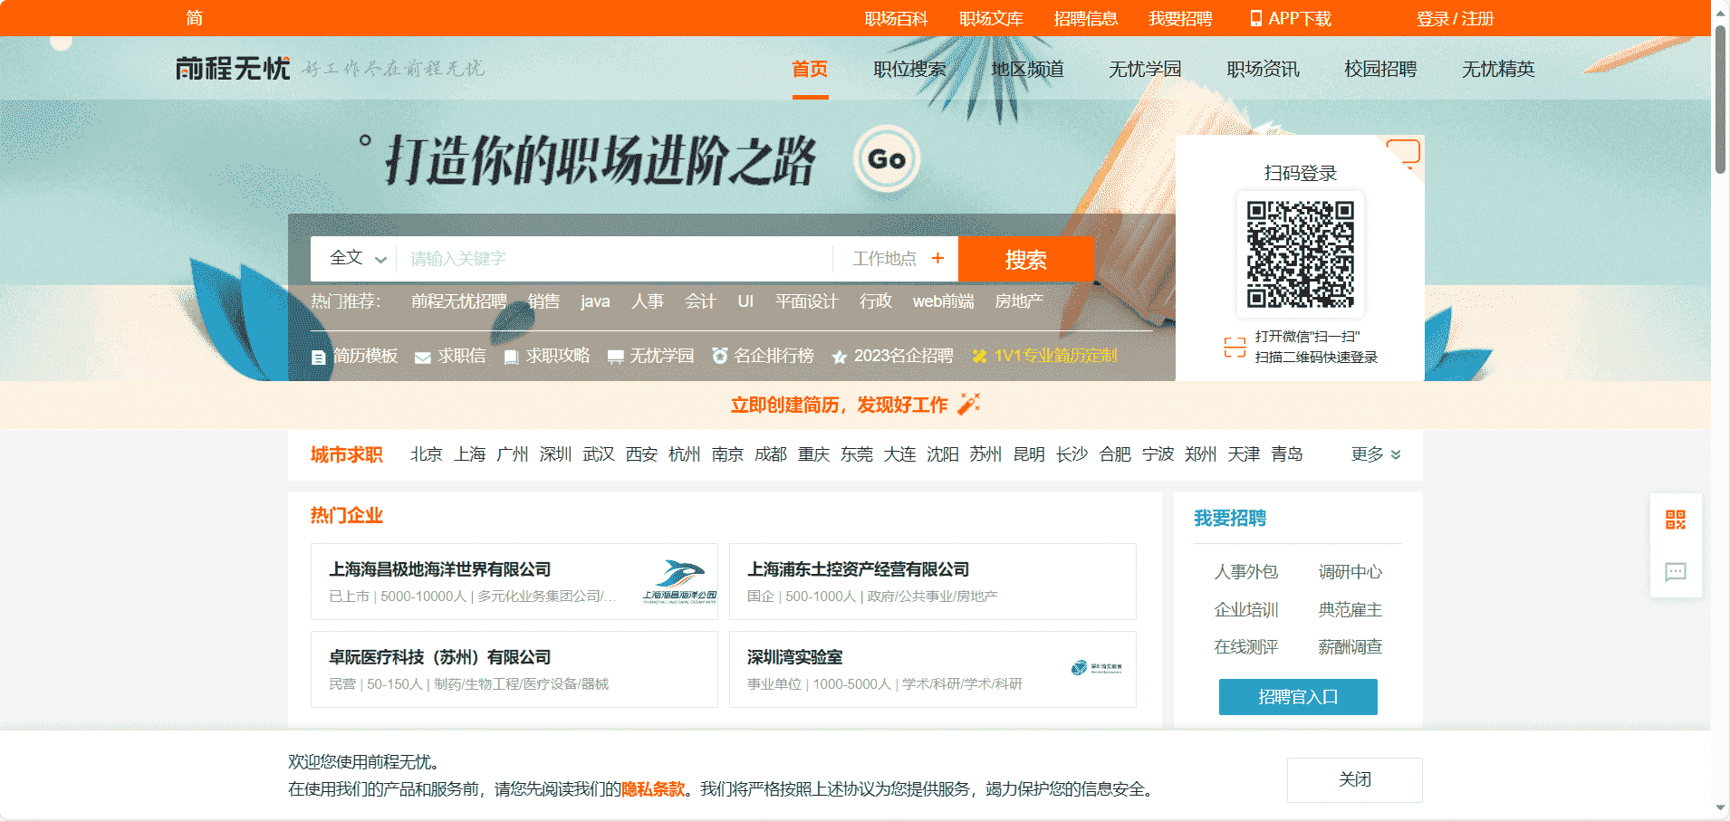Screen dimensions: 1730x821
Task: Open the 工作地点 location selector
Action: click(x=884, y=259)
